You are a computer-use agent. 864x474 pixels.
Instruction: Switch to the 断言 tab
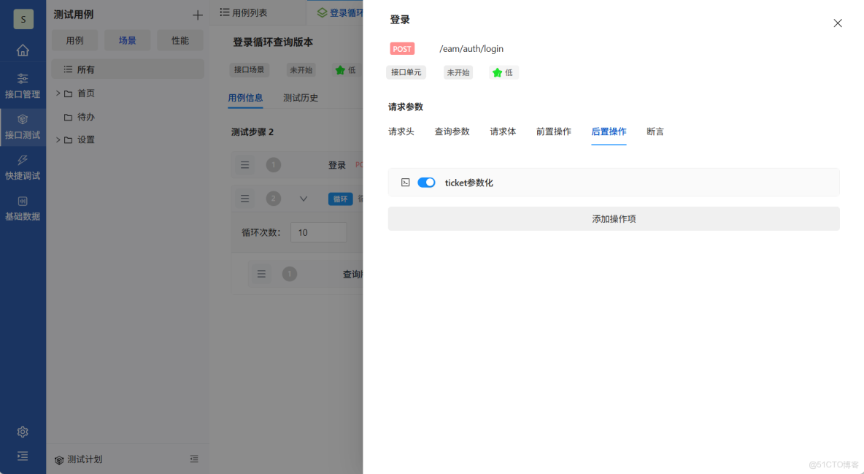coord(655,131)
